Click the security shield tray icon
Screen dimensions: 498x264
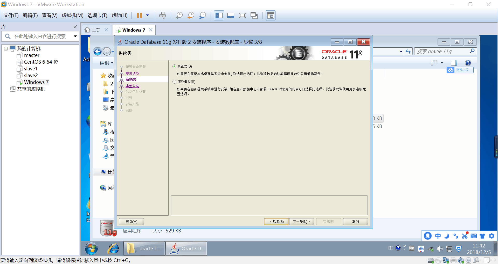pyautogui.click(x=459, y=249)
